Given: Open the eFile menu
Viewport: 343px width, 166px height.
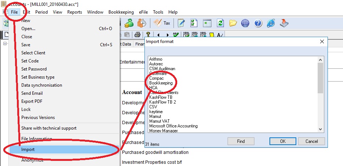Looking at the screenshot, I should tap(143, 12).
